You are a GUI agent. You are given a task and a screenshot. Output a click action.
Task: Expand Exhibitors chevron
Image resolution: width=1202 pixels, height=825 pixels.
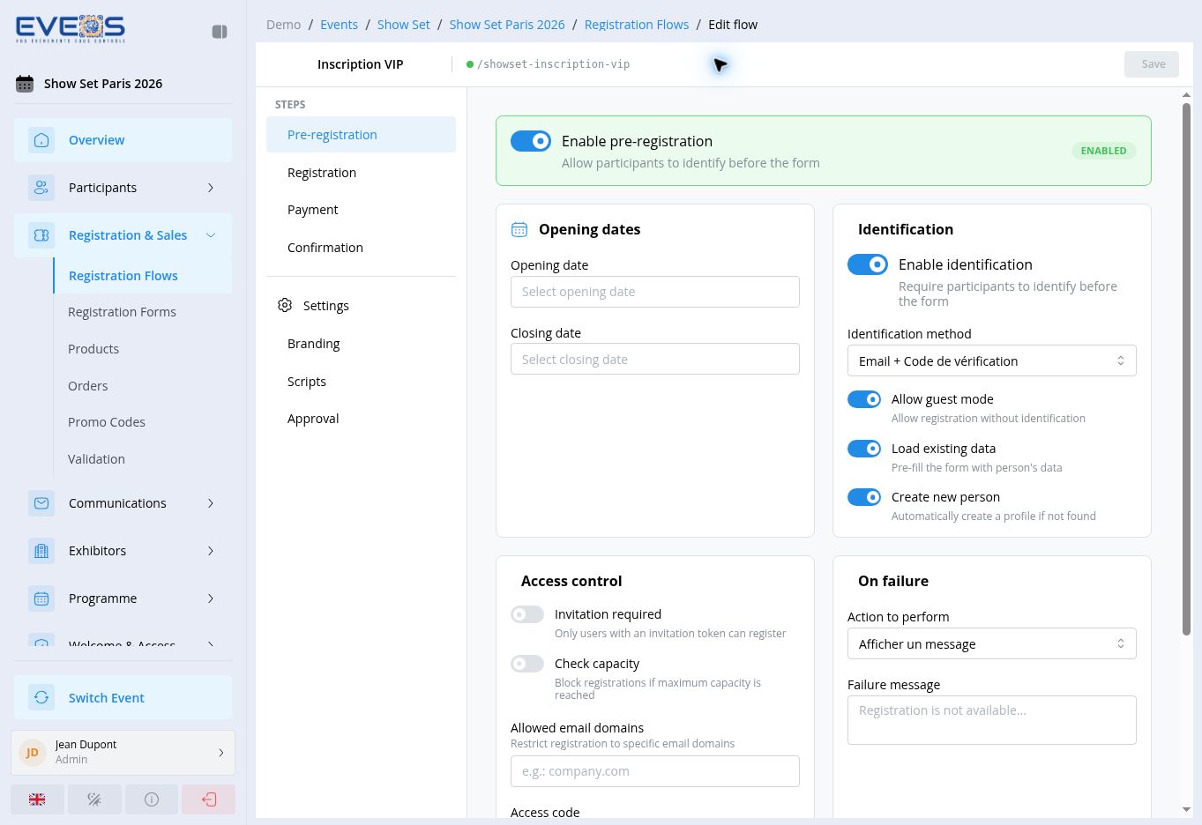(211, 551)
